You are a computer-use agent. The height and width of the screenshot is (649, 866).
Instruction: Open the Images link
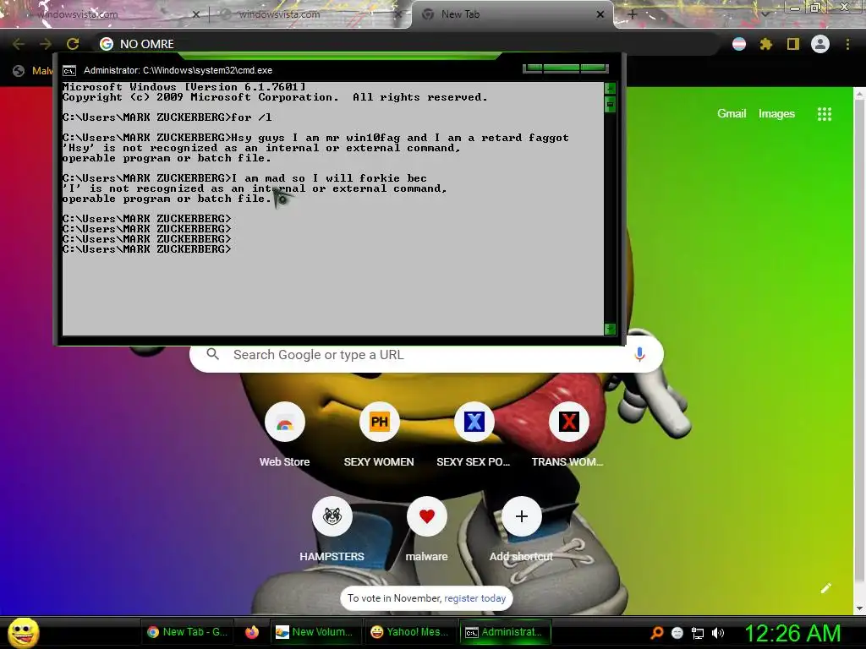(x=776, y=114)
